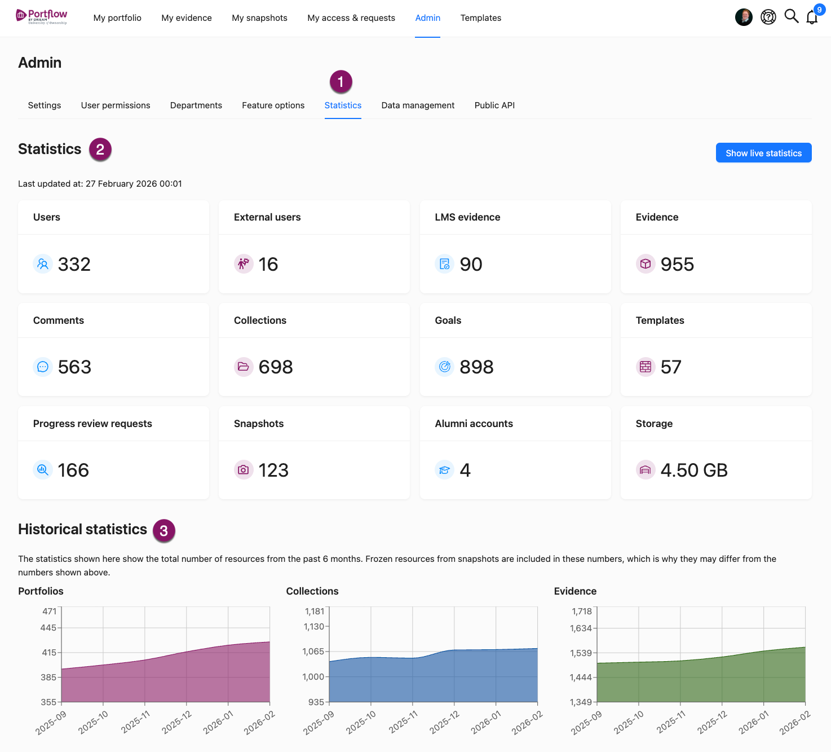The image size is (831, 752).
Task: Click the Comments bubble icon
Action: tap(43, 367)
